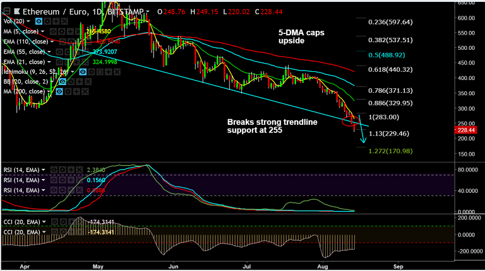The image size is (485, 271).
Task: Click plus icon beside MA (200, close)
Action: tap(76, 91)
